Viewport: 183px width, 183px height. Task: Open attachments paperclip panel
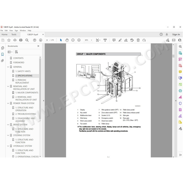[x=2, y=61]
